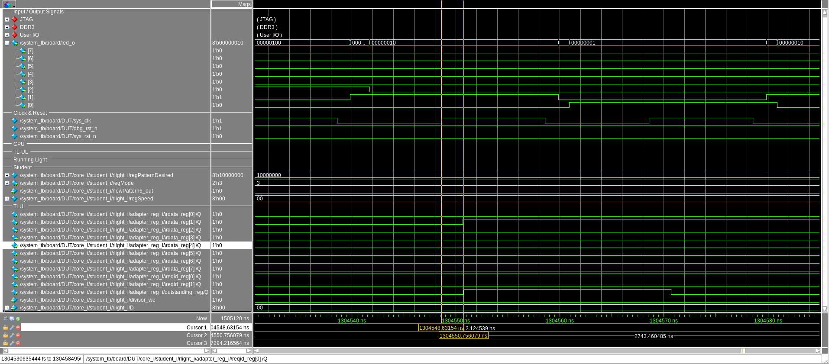This screenshot has width=829, height=364.
Task: Click the wrench icon for Cursor 3
Action: (12, 343)
